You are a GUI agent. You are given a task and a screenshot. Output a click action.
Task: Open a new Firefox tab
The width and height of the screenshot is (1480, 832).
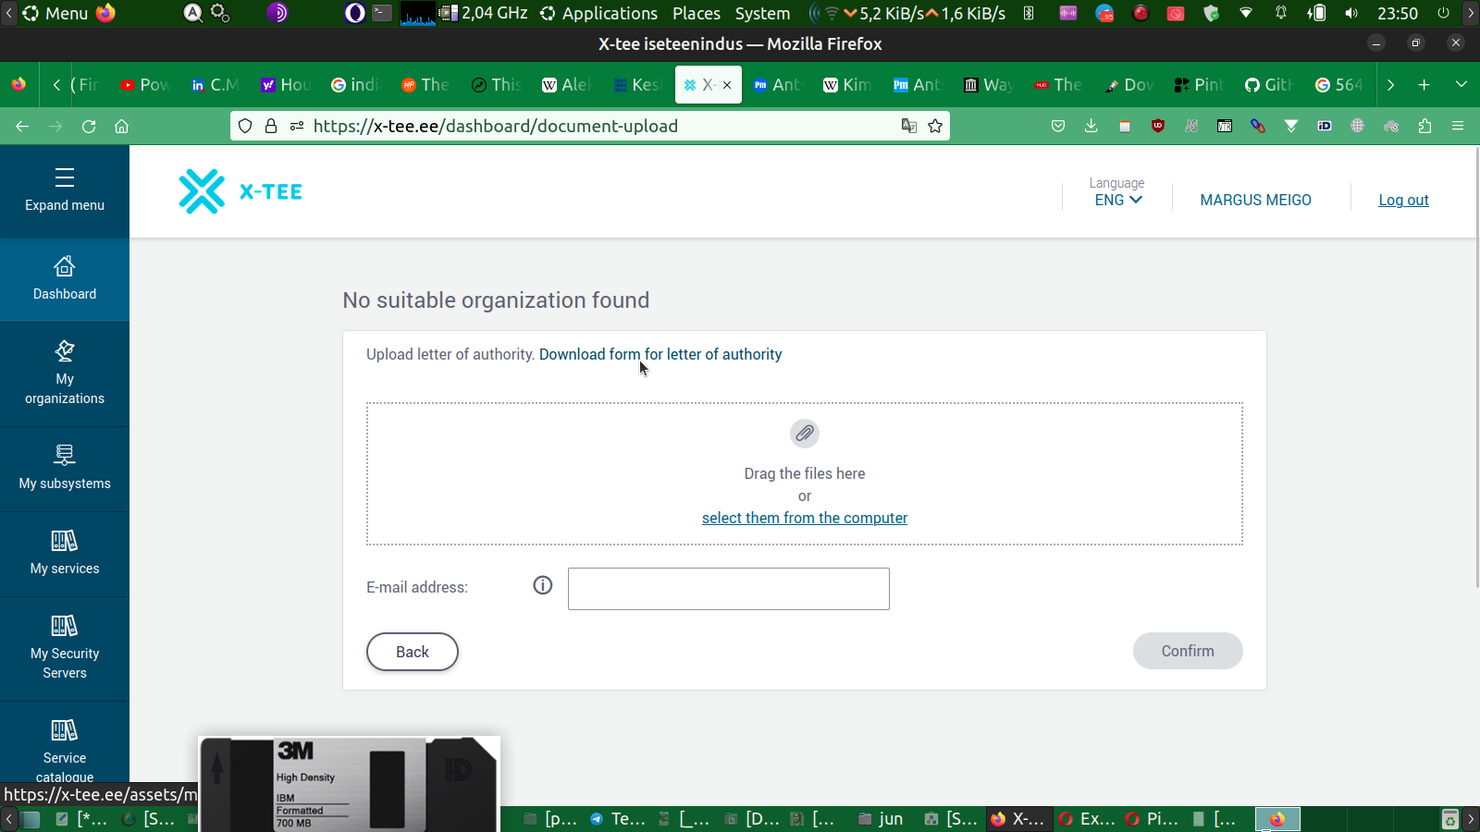point(1424,85)
